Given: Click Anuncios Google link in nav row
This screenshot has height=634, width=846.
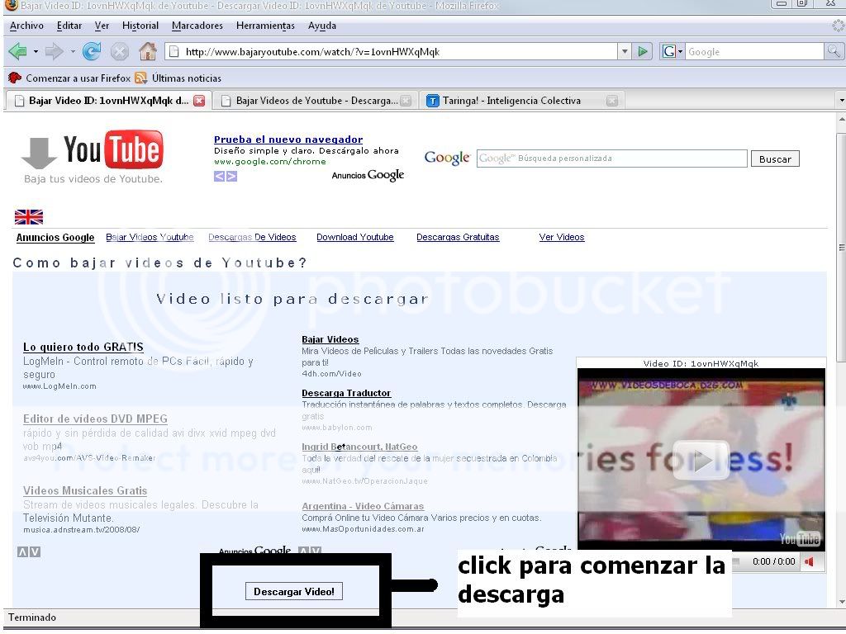Looking at the screenshot, I should click(x=55, y=238).
